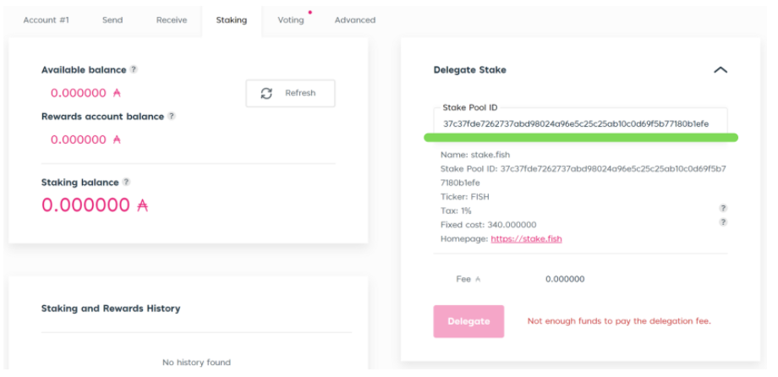This screenshot has width=778, height=377.
Task: Go to the Receive tab
Action: point(172,19)
